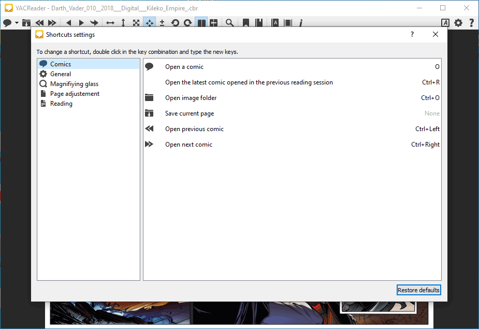Maximize the YACReader window
The width and height of the screenshot is (479, 329).
tap(443, 8)
